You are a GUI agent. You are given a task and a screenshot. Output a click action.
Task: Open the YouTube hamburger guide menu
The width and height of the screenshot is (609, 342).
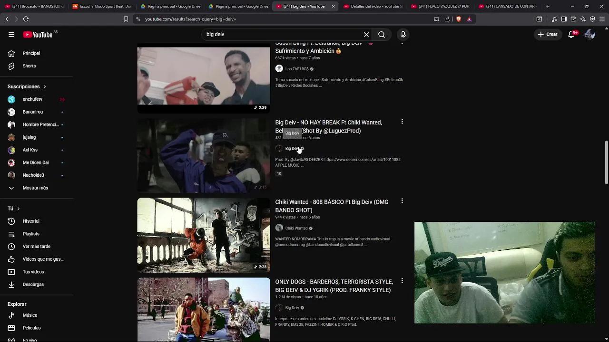pyautogui.click(x=11, y=34)
